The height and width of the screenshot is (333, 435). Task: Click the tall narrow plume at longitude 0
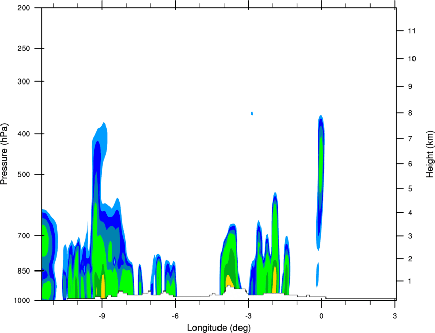[320, 182]
